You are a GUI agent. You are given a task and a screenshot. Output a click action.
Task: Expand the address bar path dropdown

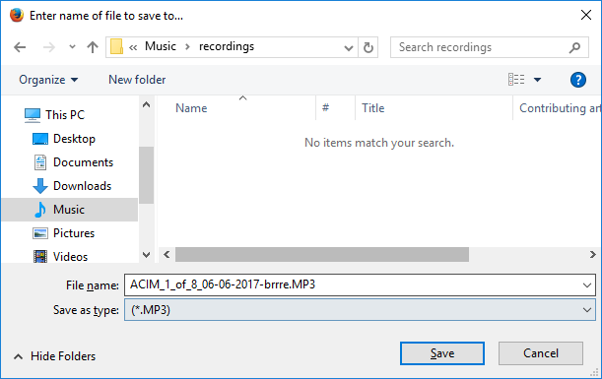pyautogui.click(x=348, y=47)
